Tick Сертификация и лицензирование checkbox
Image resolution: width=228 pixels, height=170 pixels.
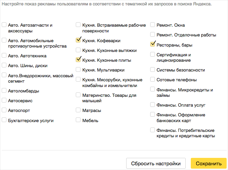click(x=153, y=54)
